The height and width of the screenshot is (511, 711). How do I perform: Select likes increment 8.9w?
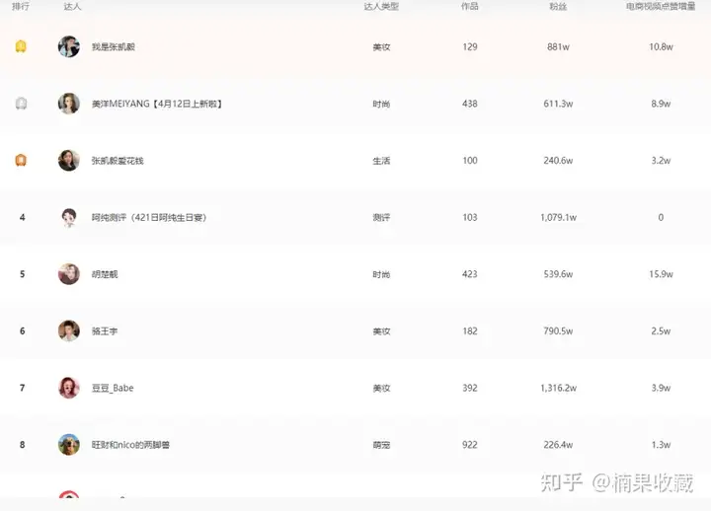[x=661, y=104]
